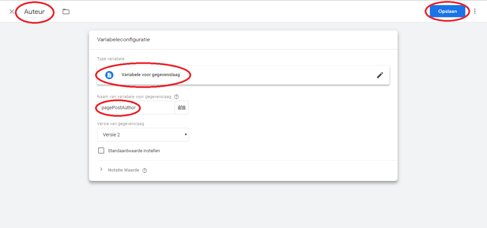Open the three-dot more options menu
487x228 pixels.
475,11
